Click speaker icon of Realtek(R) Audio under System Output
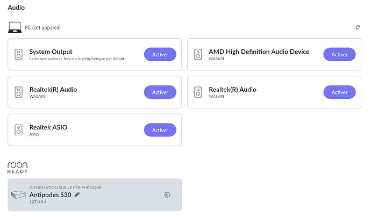Screen dimensions: 371x217 tap(19, 92)
